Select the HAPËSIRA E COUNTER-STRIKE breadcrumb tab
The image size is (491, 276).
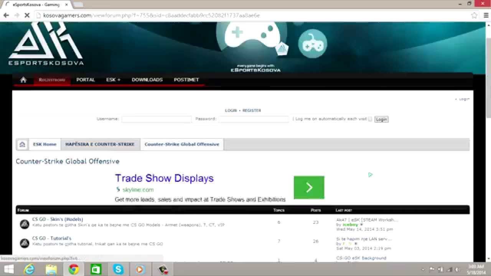click(x=100, y=145)
